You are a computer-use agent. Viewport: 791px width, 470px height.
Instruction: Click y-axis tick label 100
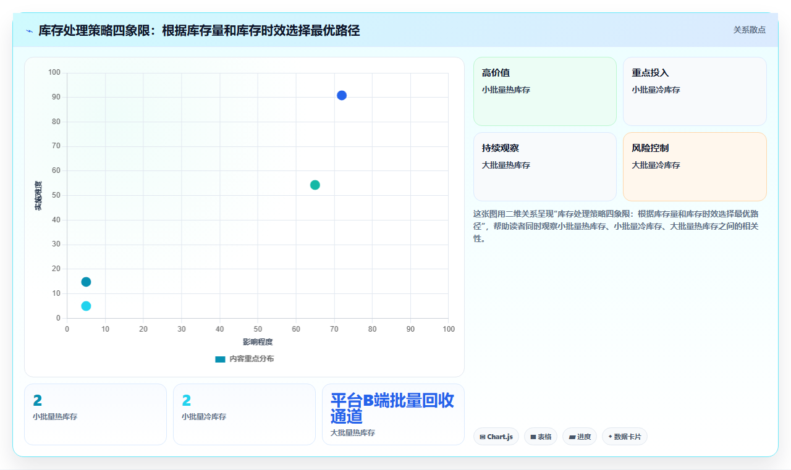point(54,73)
